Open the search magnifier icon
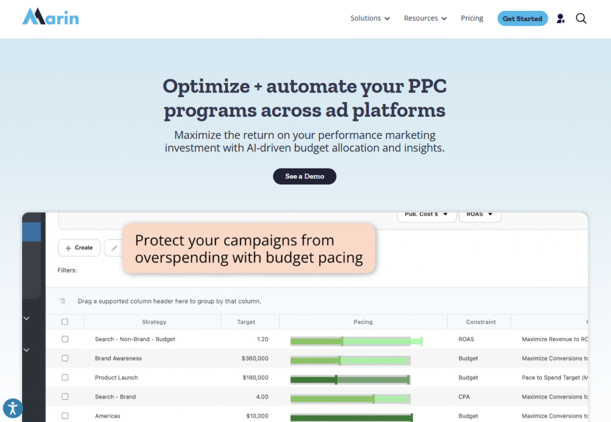The image size is (611, 422). [581, 18]
